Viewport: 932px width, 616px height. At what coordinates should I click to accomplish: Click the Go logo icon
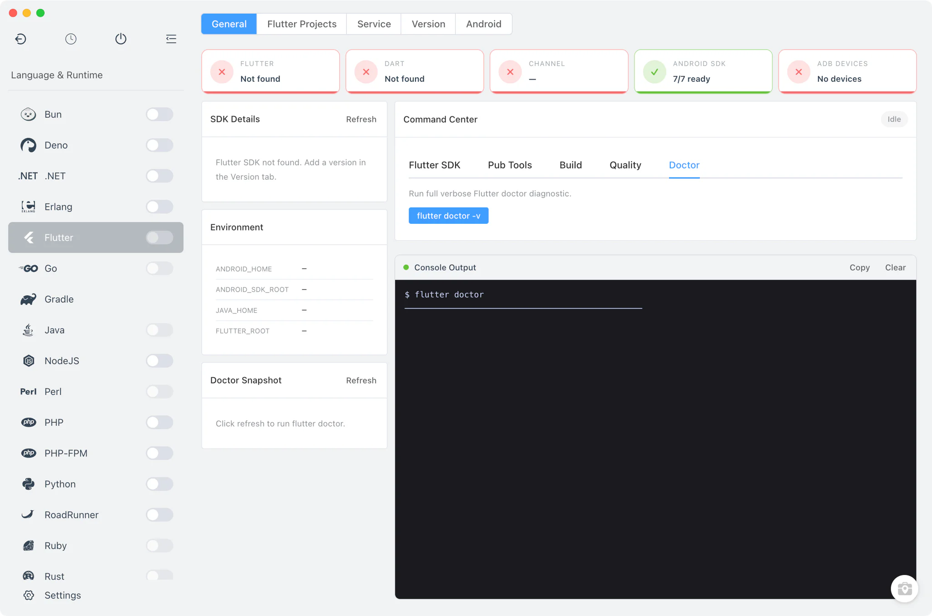click(x=28, y=268)
